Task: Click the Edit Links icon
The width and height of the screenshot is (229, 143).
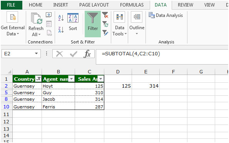Action: coord(49,33)
